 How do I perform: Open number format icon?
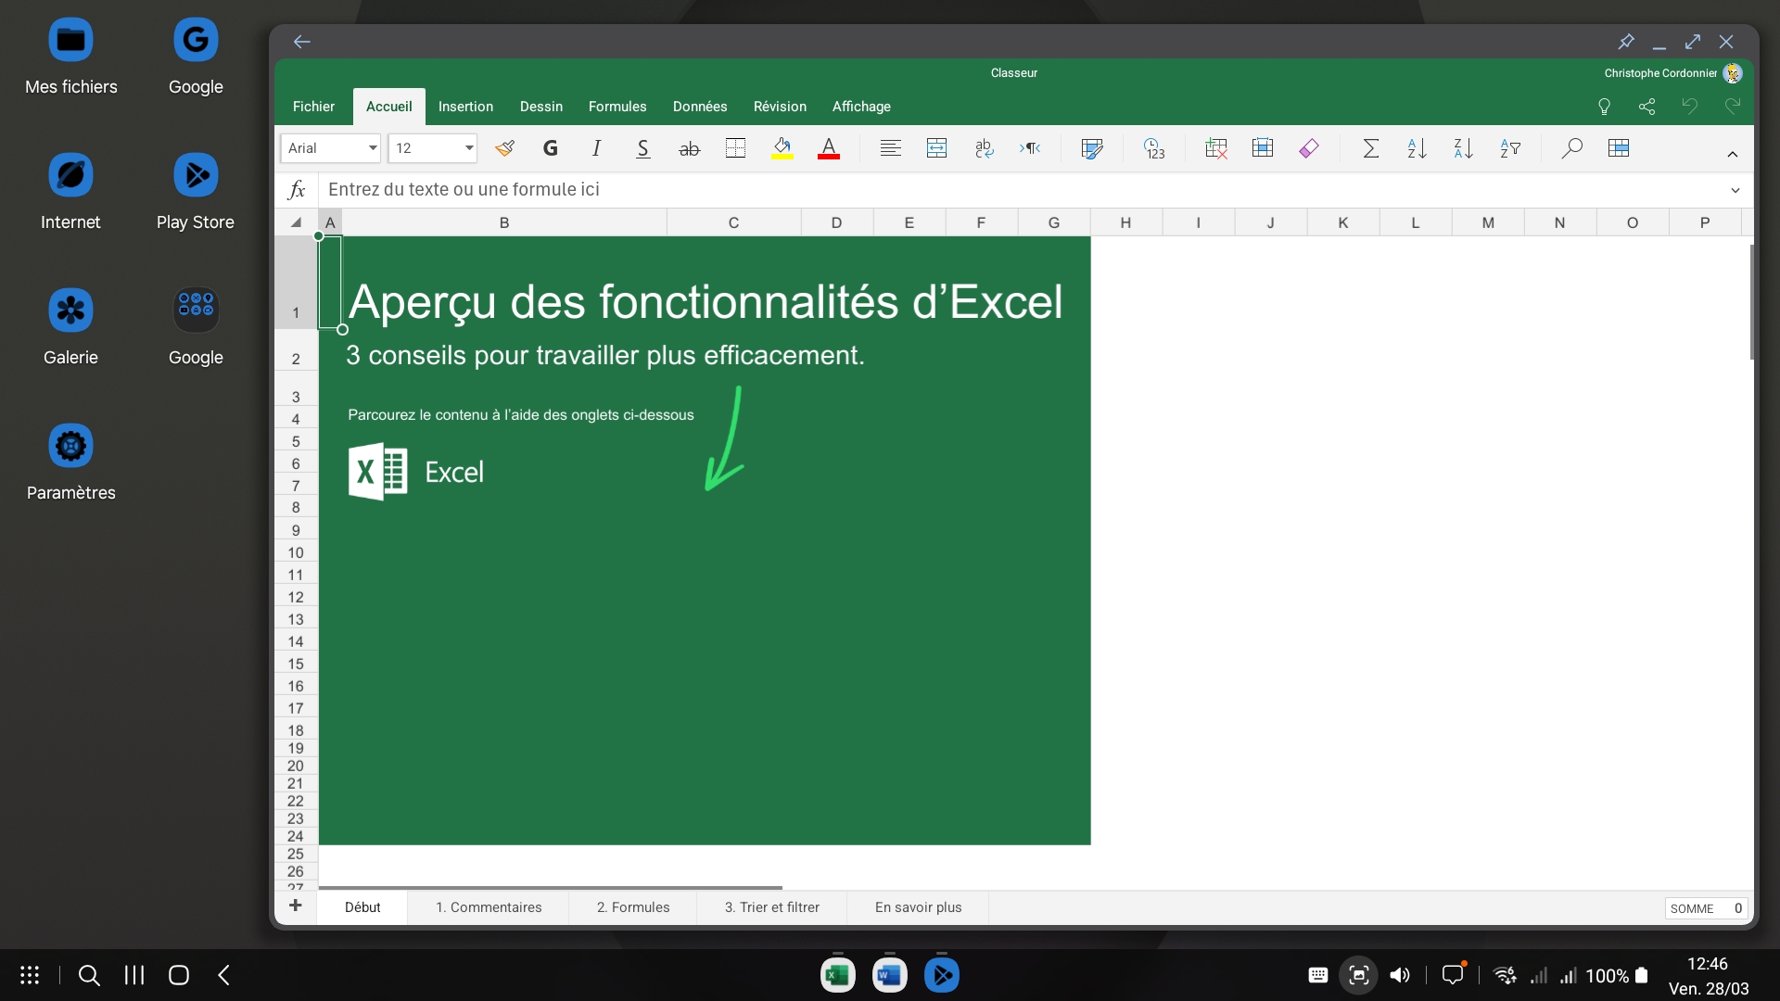1154,148
